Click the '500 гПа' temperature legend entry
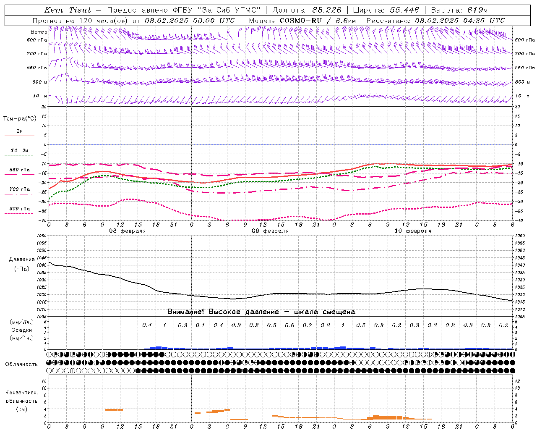Screen dimensions: 537x430 click(20, 209)
